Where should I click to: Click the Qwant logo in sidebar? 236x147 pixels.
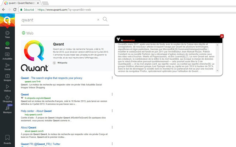click(x=7, y=20)
